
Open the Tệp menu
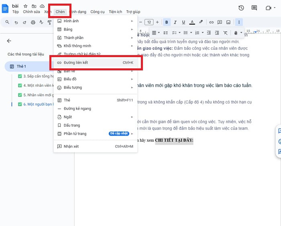click(x=16, y=12)
